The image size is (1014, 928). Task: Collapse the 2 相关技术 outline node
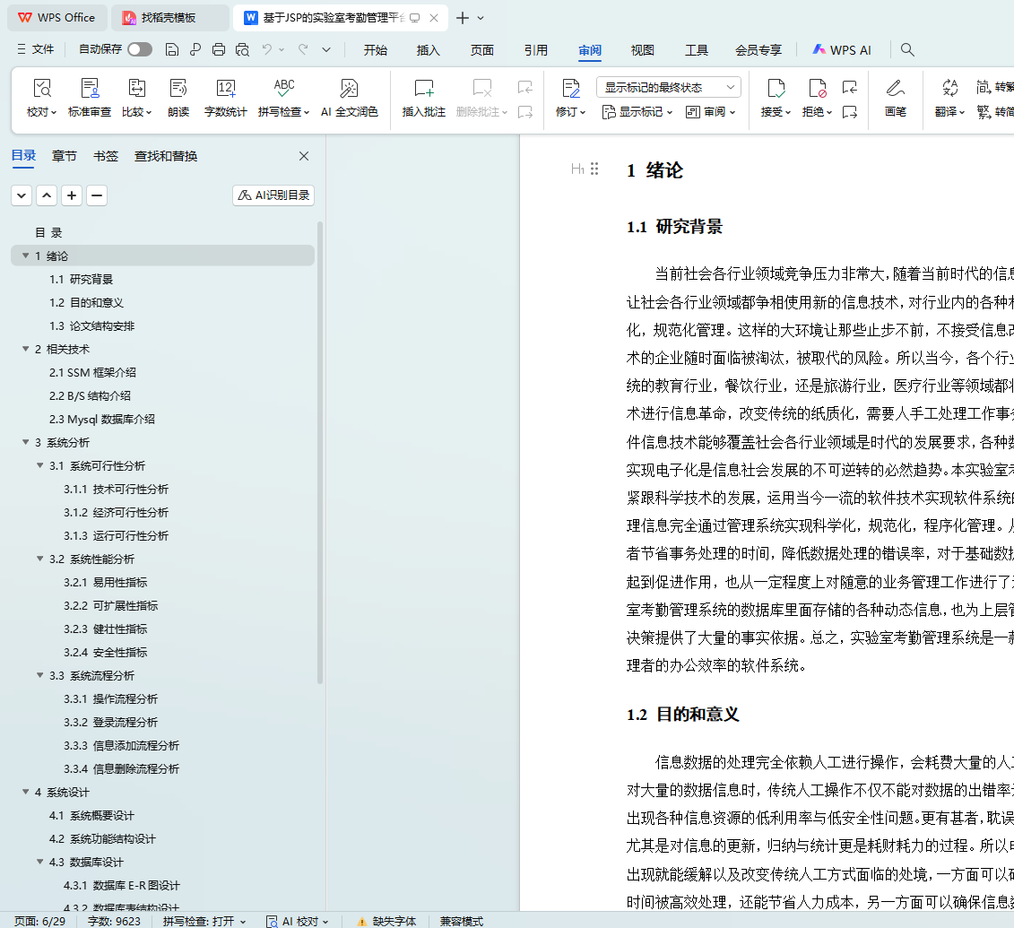26,349
